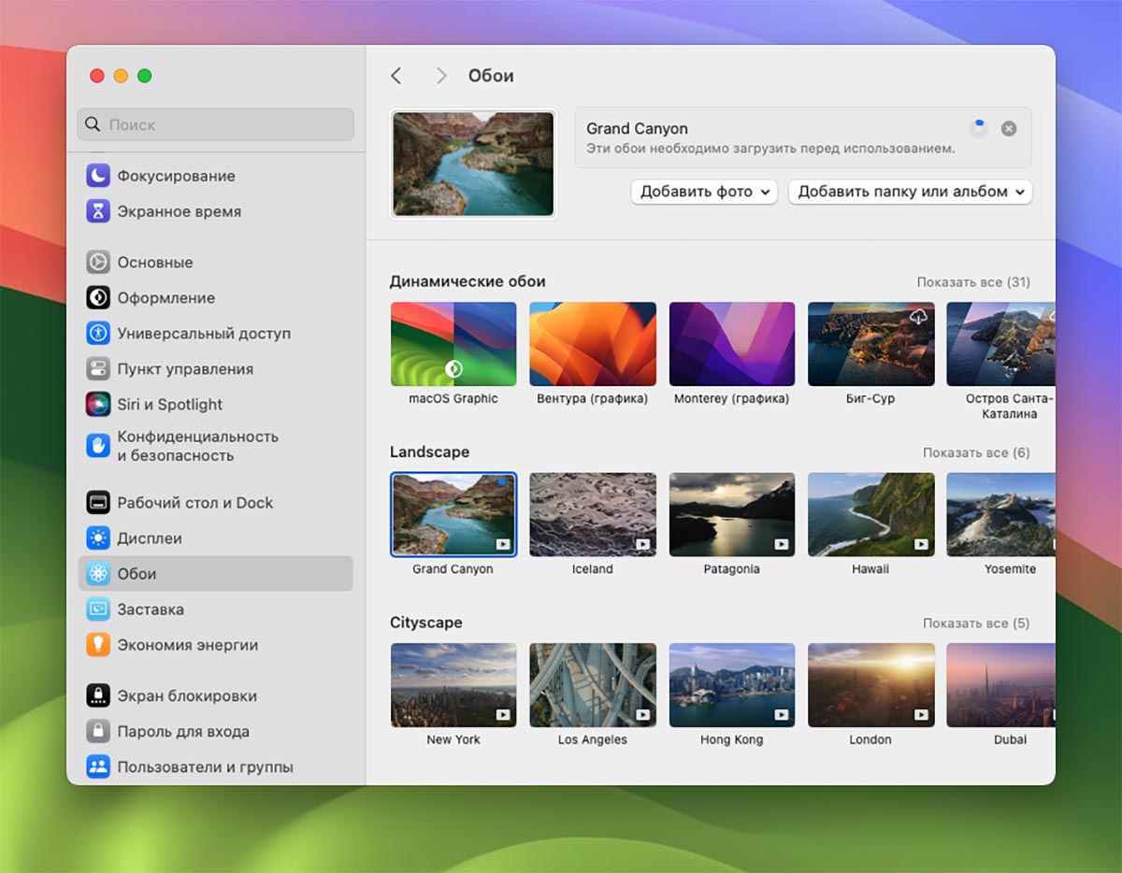Expand the Добавить фото dropdown

click(707, 192)
